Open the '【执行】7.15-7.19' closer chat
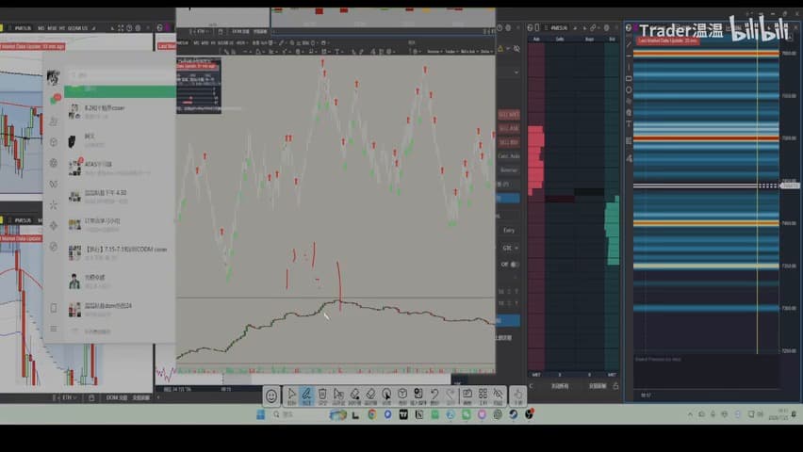 pyautogui.click(x=120, y=253)
